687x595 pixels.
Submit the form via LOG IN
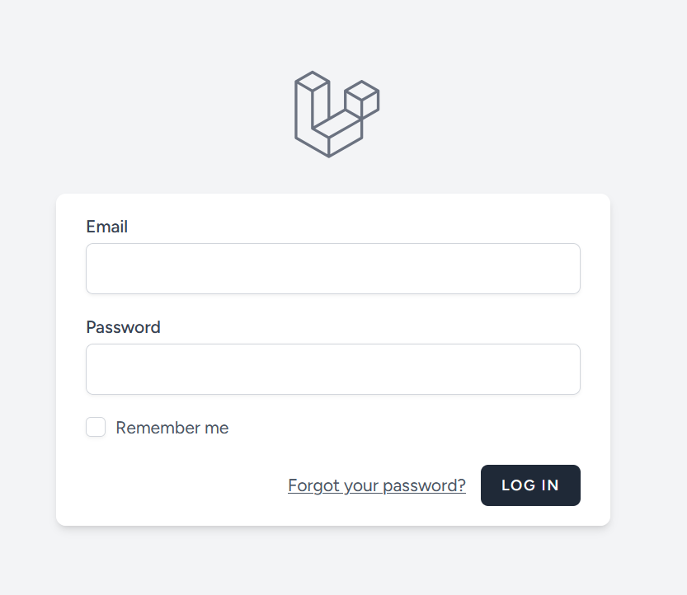tap(530, 485)
